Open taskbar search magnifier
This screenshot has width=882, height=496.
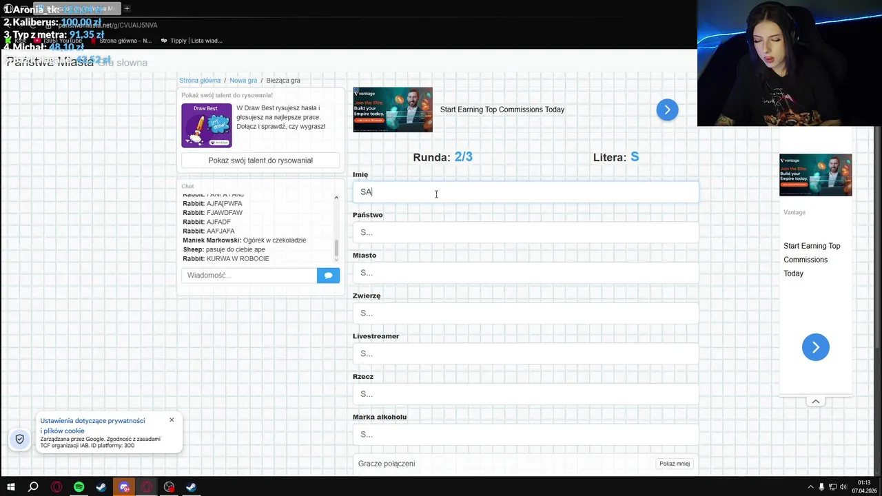click(x=33, y=487)
